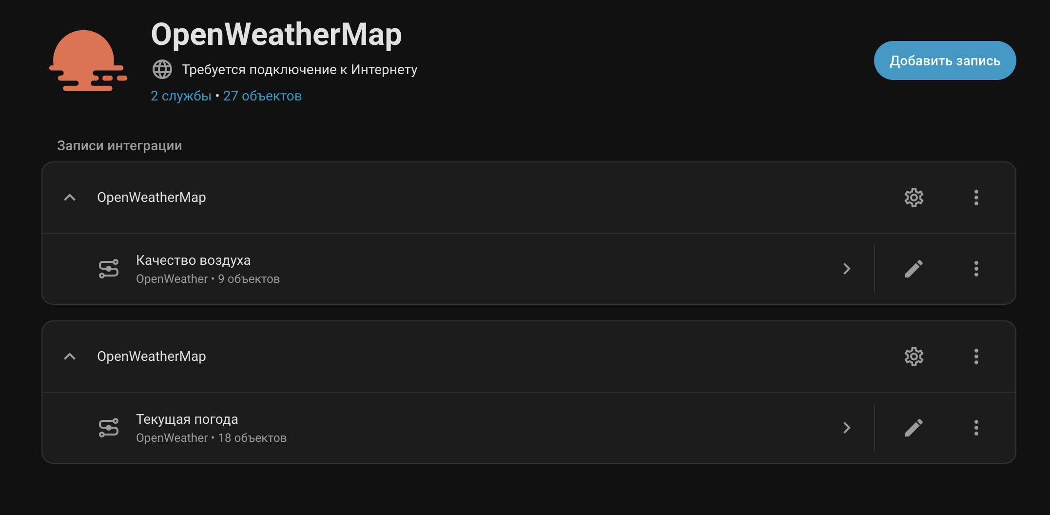This screenshot has height=515, width=1050.
Task: Click the Текущая погода service icon
Action: 109,428
